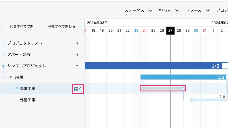This screenshot has height=128, width=228.
Task: Click 列をすべて展開 button
Action: coord(22,27)
